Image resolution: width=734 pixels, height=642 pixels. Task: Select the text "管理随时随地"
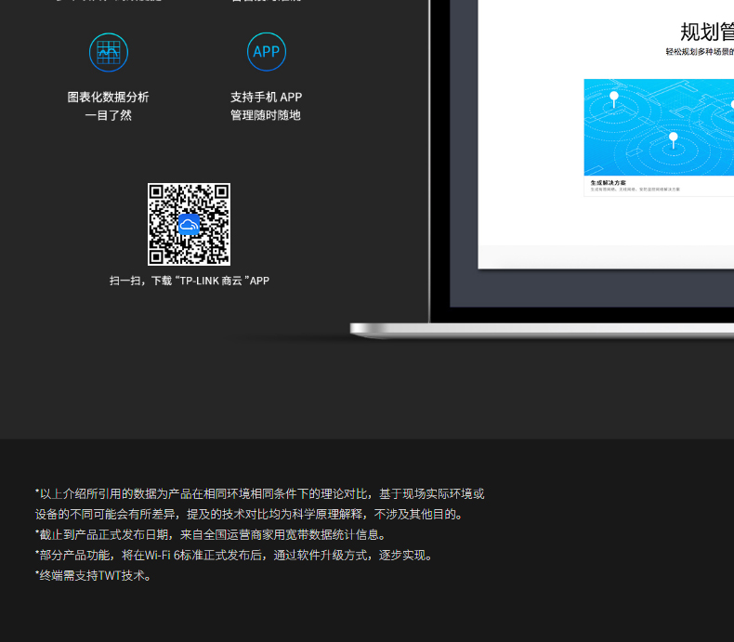click(266, 115)
